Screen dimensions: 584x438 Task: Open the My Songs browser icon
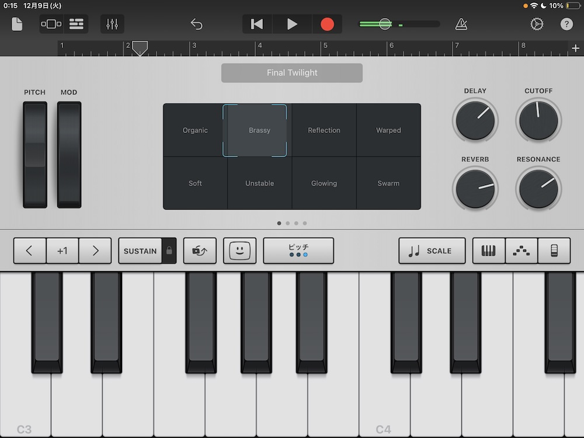[x=17, y=24]
